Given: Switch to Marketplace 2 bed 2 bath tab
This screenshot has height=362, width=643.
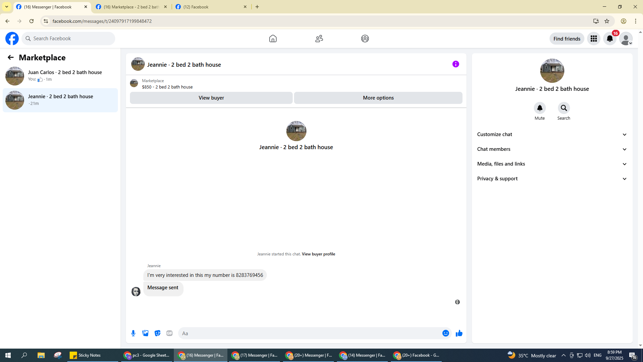Looking at the screenshot, I should click(131, 7).
